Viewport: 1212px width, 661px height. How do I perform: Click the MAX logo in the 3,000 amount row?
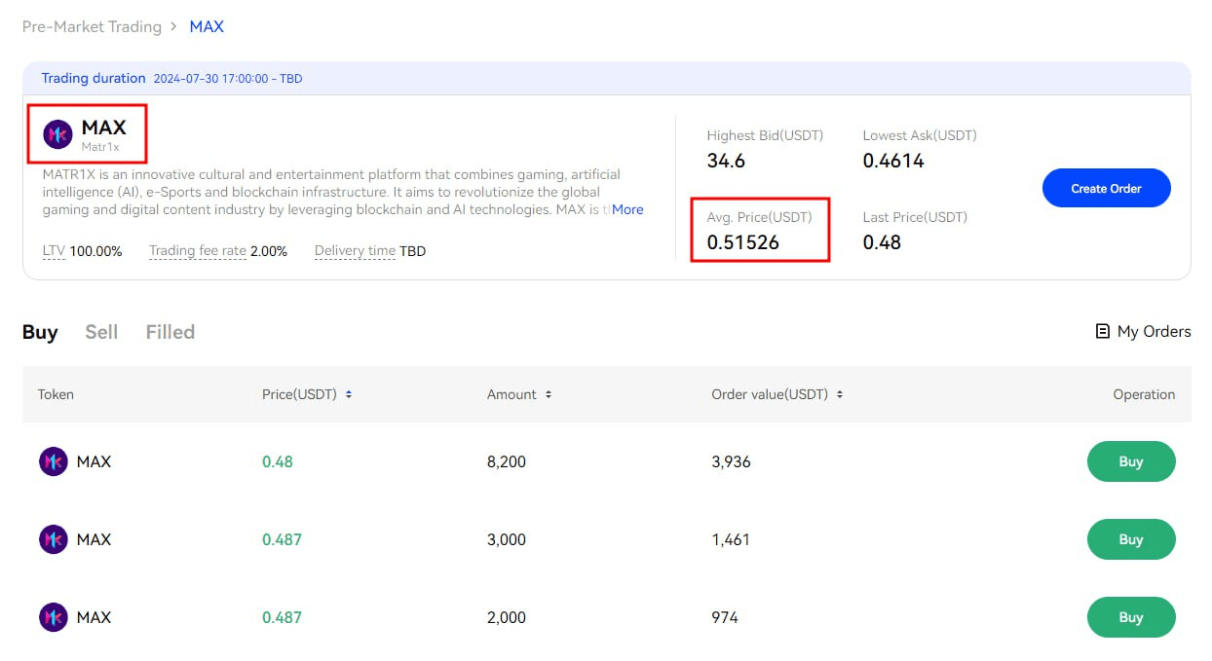point(53,539)
